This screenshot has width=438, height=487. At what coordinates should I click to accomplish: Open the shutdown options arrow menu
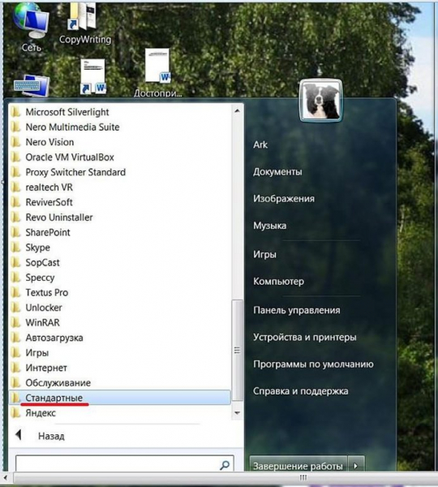(356, 465)
